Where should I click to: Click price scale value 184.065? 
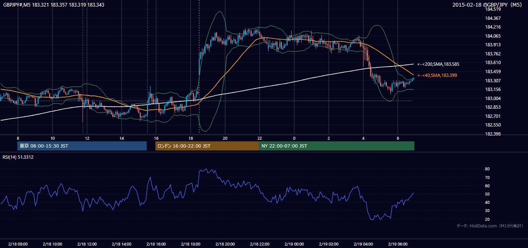pos(493,36)
